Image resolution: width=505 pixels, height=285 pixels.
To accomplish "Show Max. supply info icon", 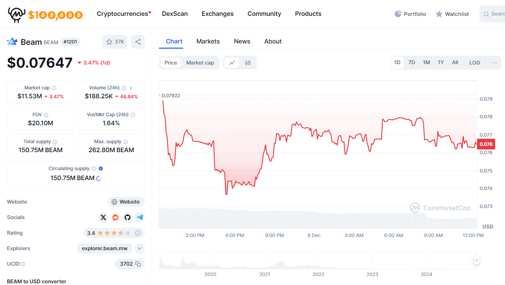I will point(125,142).
